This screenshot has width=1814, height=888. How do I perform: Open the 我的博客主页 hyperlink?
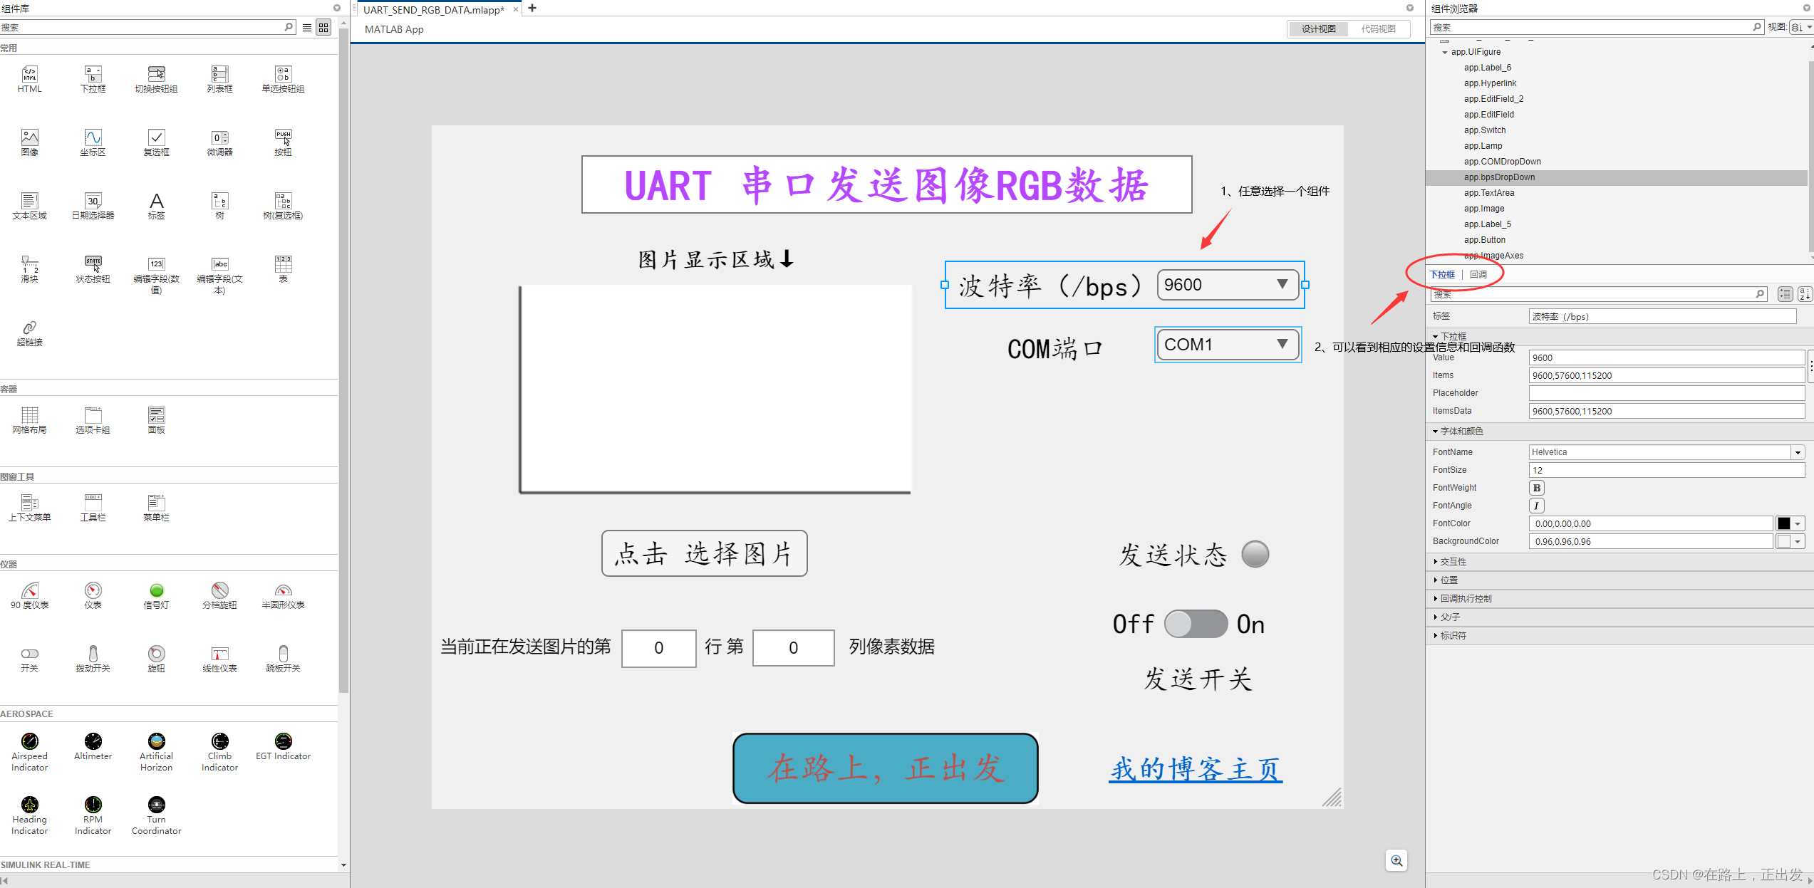1195,769
